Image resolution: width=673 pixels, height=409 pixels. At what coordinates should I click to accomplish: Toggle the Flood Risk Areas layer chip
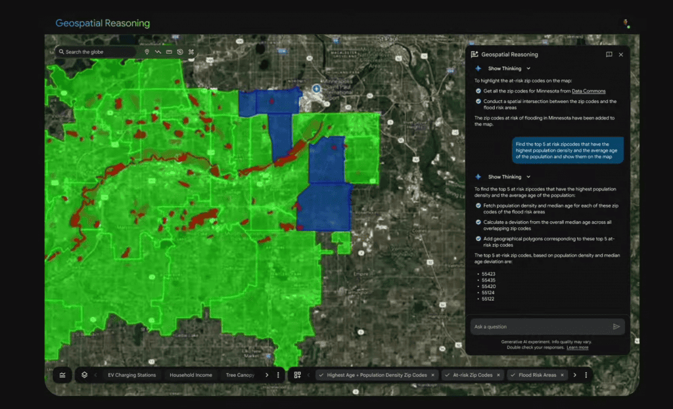click(537, 375)
